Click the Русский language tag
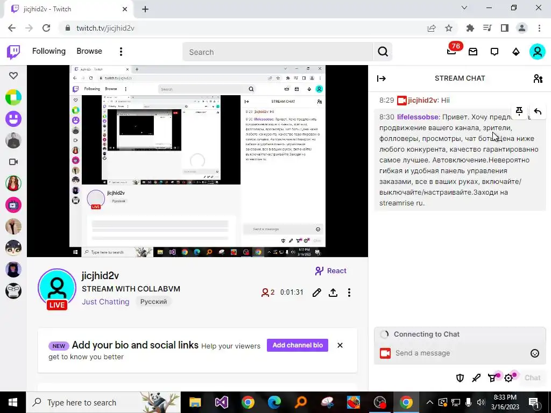 [x=153, y=302]
